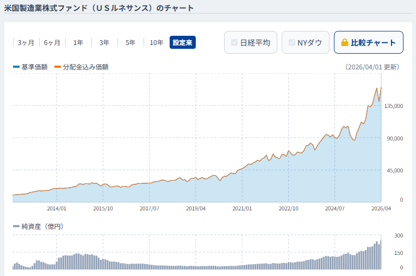Click the 2019/04 x-axis label
Viewport: 416px width, 276px height.
click(x=196, y=209)
